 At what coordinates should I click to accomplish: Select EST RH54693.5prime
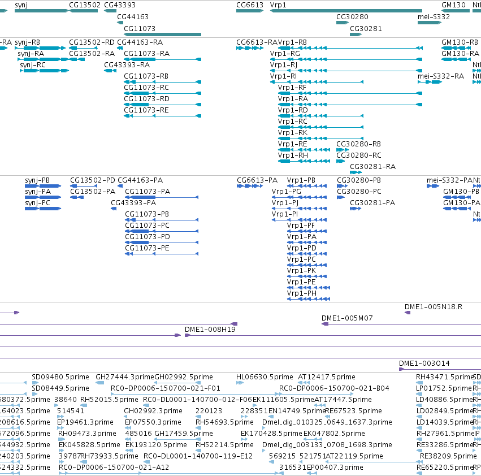pos(224,422)
